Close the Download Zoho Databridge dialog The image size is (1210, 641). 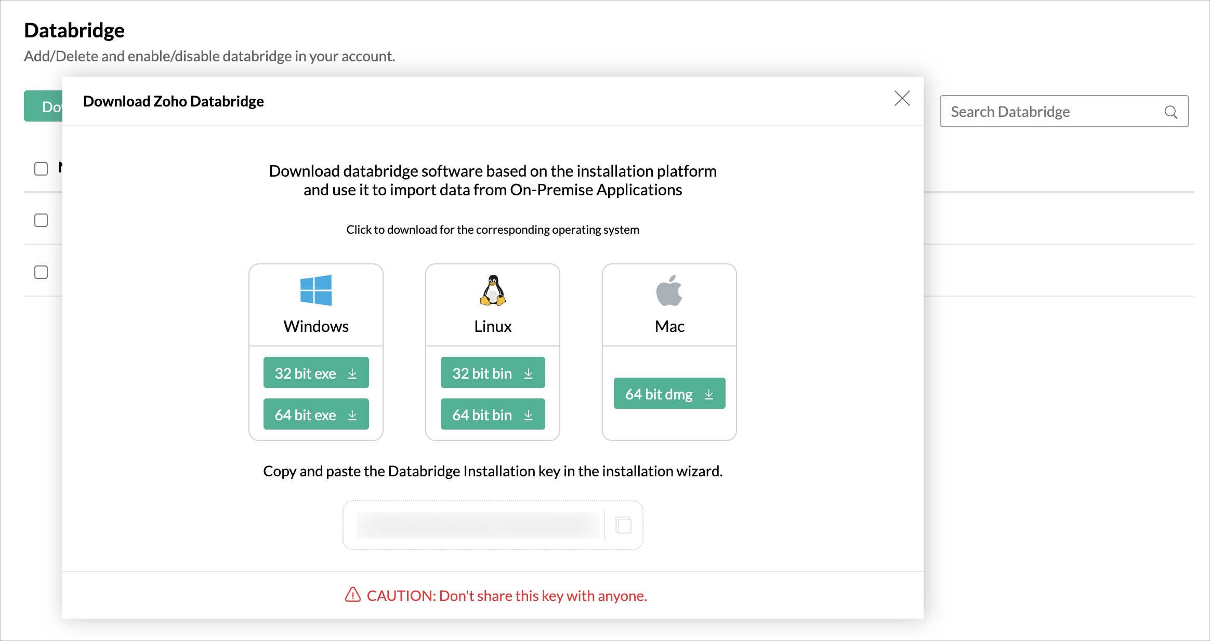[902, 98]
